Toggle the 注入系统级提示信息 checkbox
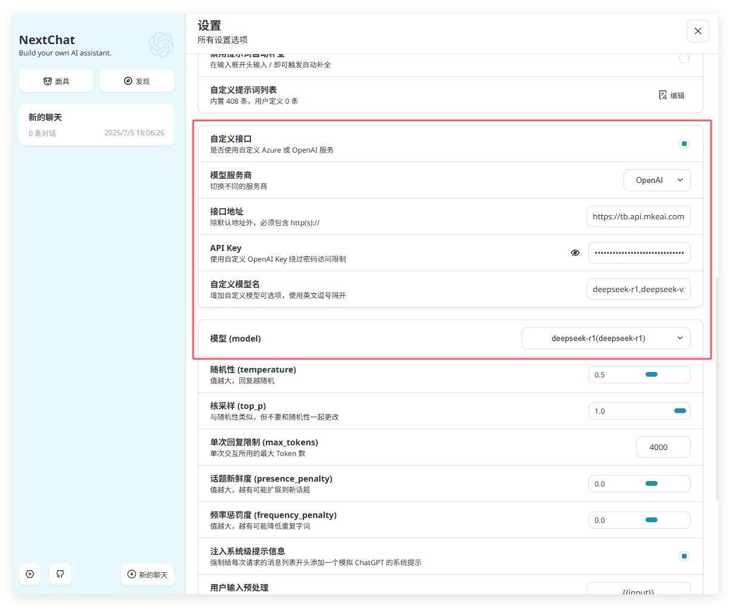 [x=684, y=556]
